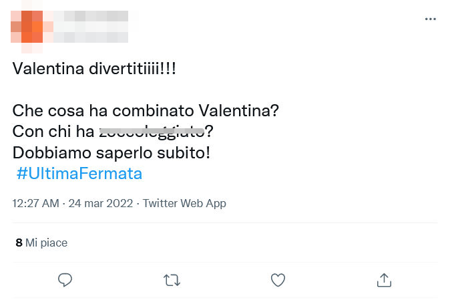This screenshot has width=452, height=300.
Task: Click the blurred user handle below the name
Action: coord(90,38)
